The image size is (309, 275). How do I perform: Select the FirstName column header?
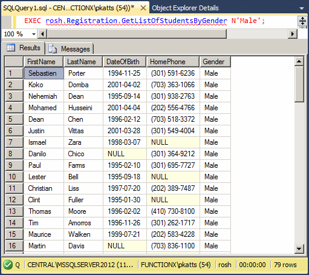(44, 62)
